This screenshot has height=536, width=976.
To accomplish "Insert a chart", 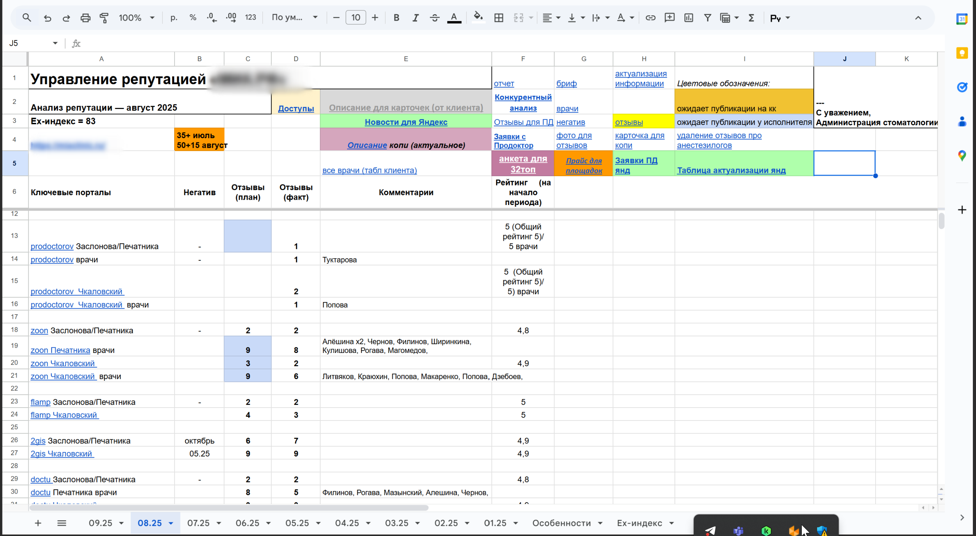I will tap(689, 17).
